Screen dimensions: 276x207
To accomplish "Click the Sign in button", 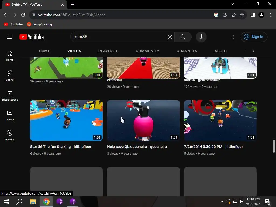I will [x=254, y=37].
